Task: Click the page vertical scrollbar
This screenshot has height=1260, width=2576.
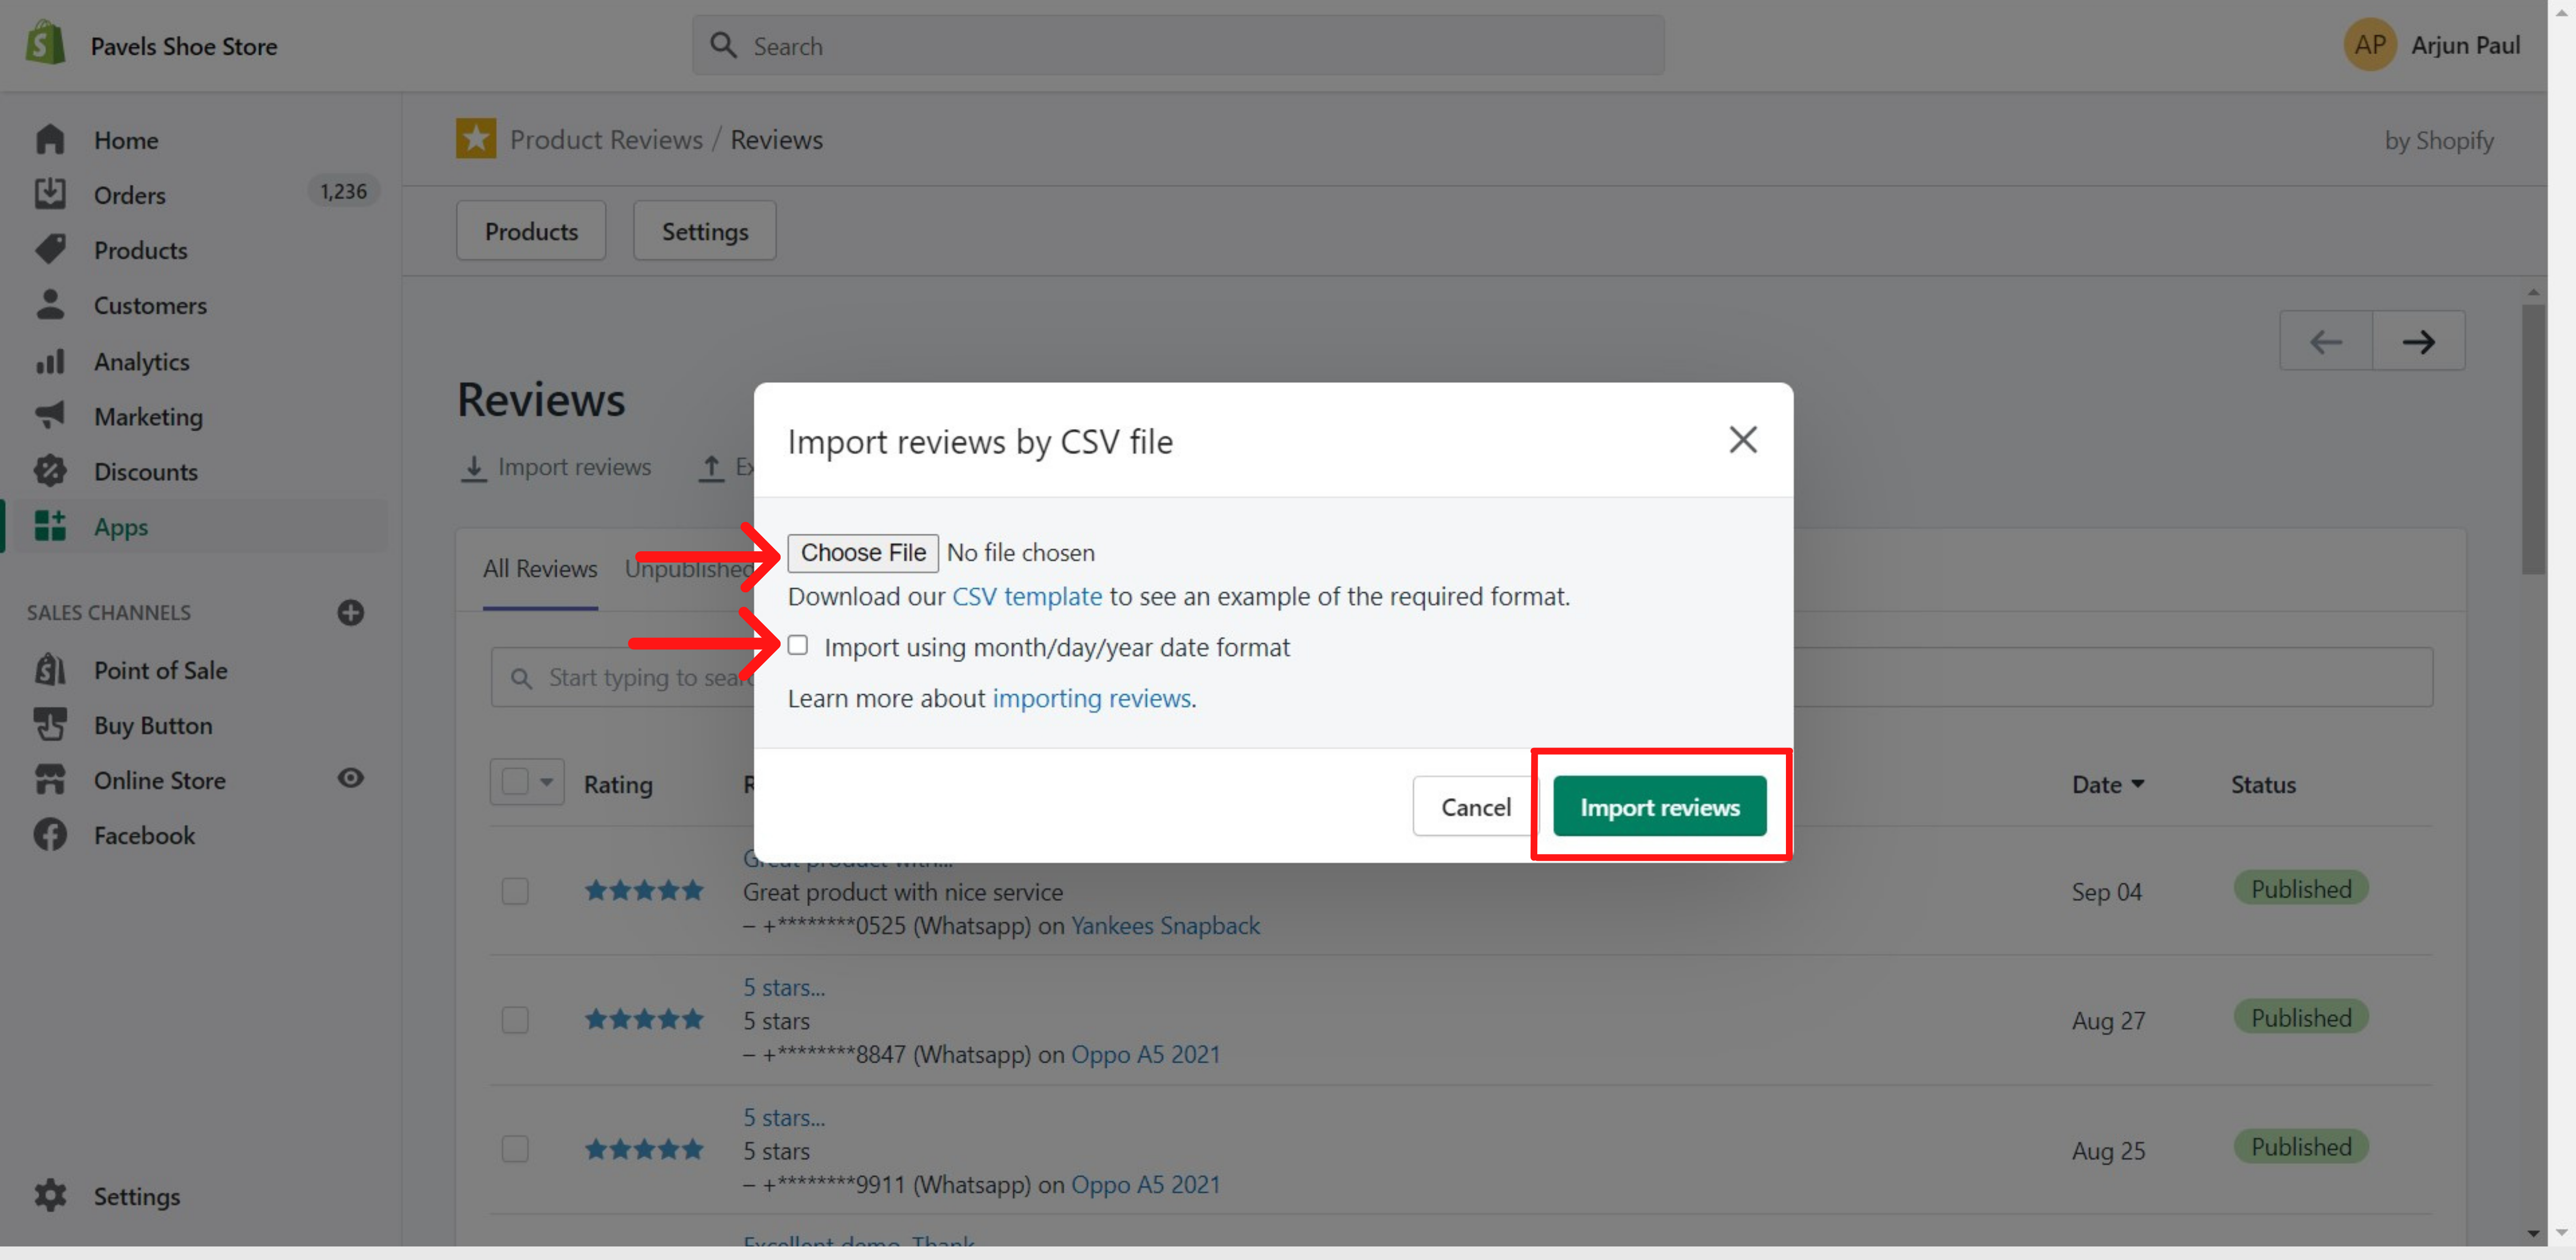Action: (2533, 440)
